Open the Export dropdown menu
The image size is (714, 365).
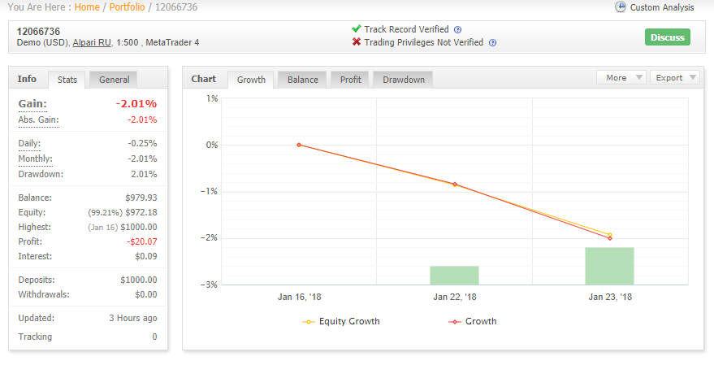(x=675, y=77)
